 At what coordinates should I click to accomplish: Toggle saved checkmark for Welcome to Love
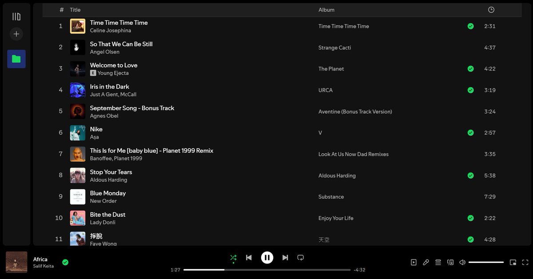point(470,69)
